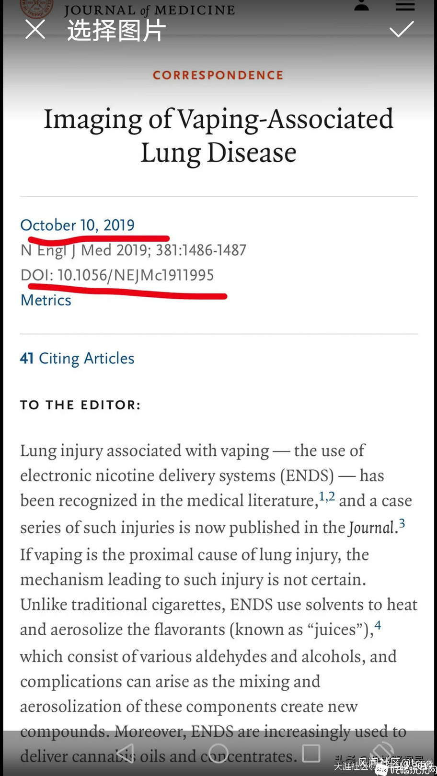
Task: Tap the Journal of Medicine header text
Action: [149, 10]
